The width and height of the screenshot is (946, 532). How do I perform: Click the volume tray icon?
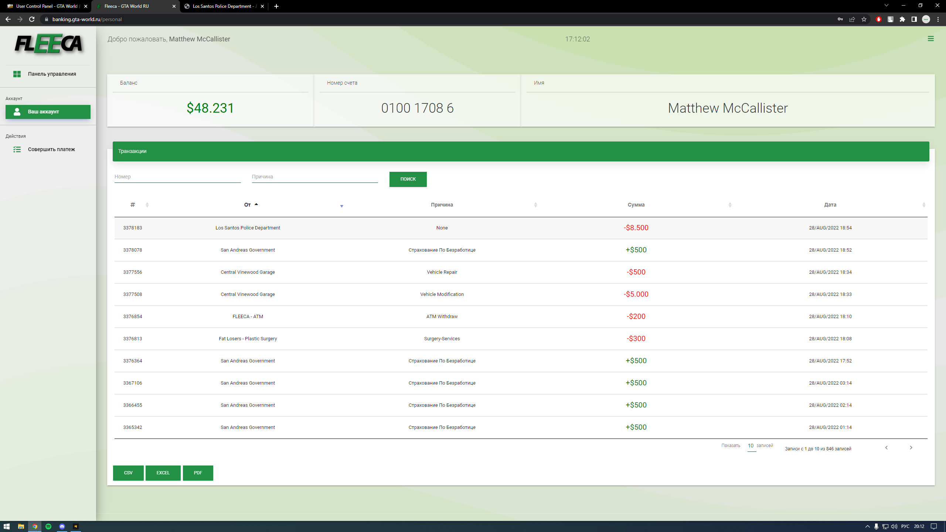(x=894, y=526)
